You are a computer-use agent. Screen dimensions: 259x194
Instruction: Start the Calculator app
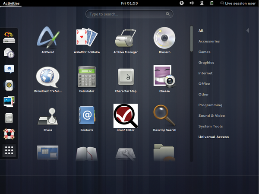(x=87, y=76)
